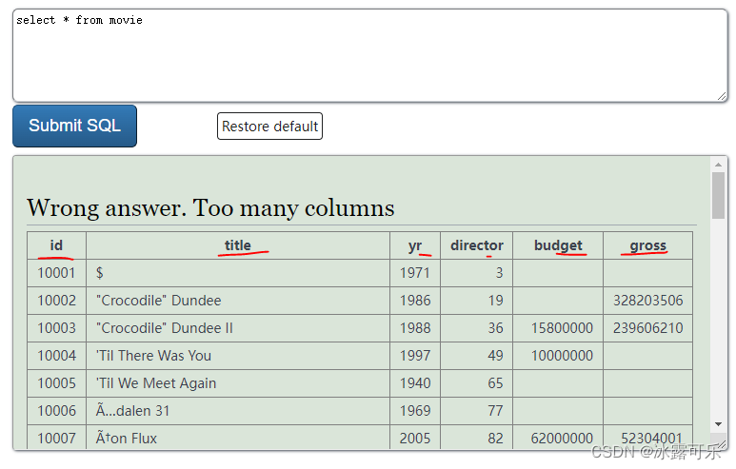The width and height of the screenshot is (736, 469).
Task: Select the year cell 2005
Action: pos(415,438)
